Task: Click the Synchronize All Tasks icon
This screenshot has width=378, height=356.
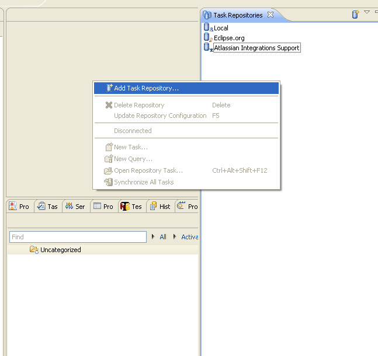Action: 108,182
